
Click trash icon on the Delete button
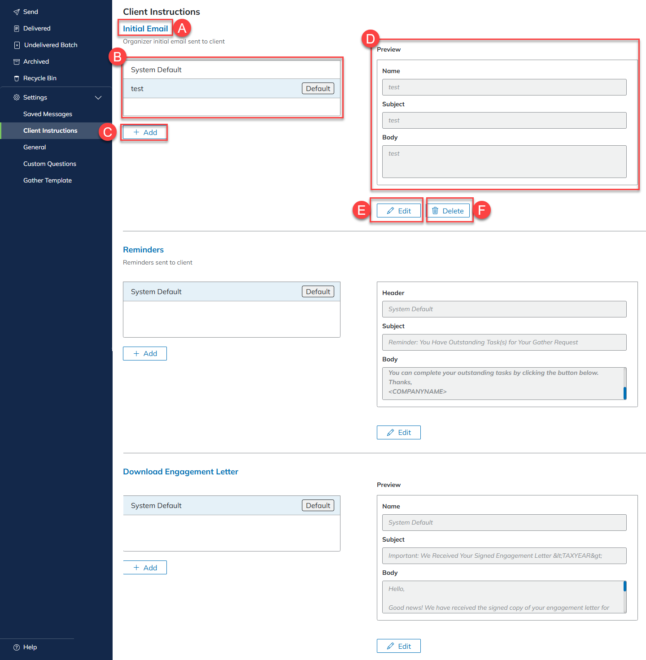[435, 211]
